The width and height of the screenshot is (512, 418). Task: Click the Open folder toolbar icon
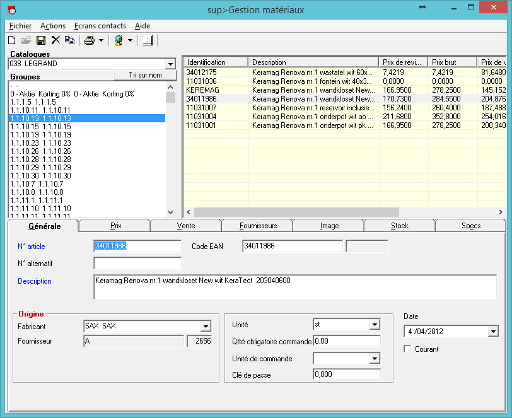pyautogui.click(x=26, y=40)
